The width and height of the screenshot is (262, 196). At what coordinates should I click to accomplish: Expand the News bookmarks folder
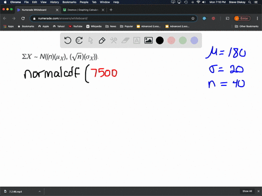tap(111, 26)
